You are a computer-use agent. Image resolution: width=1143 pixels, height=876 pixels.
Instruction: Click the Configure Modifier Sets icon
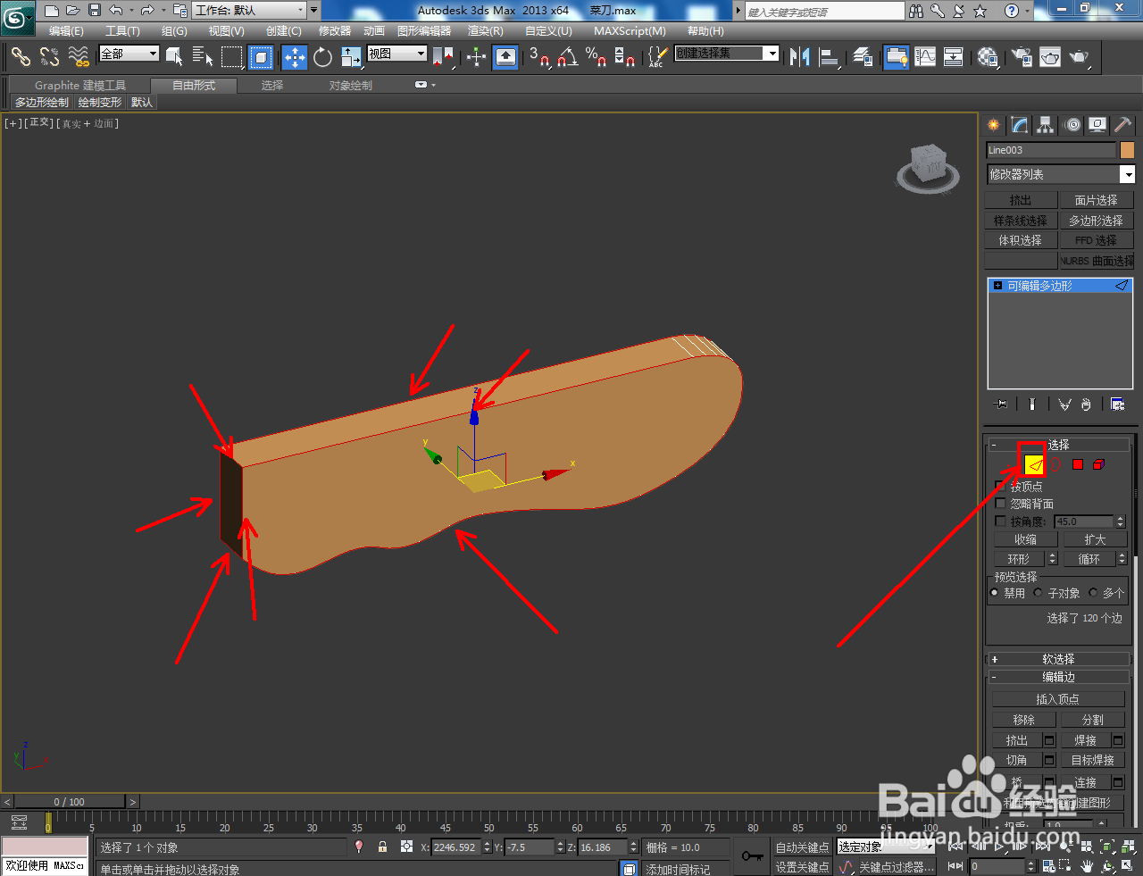pyautogui.click(x=1117, y=405)
